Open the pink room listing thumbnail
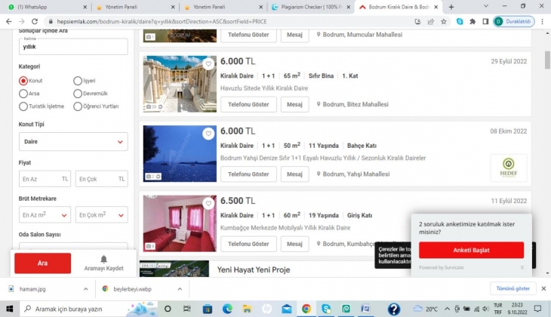 point(180,223)
